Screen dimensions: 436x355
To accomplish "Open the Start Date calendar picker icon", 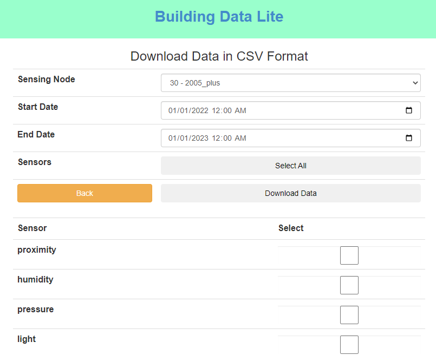I will 409,110.
